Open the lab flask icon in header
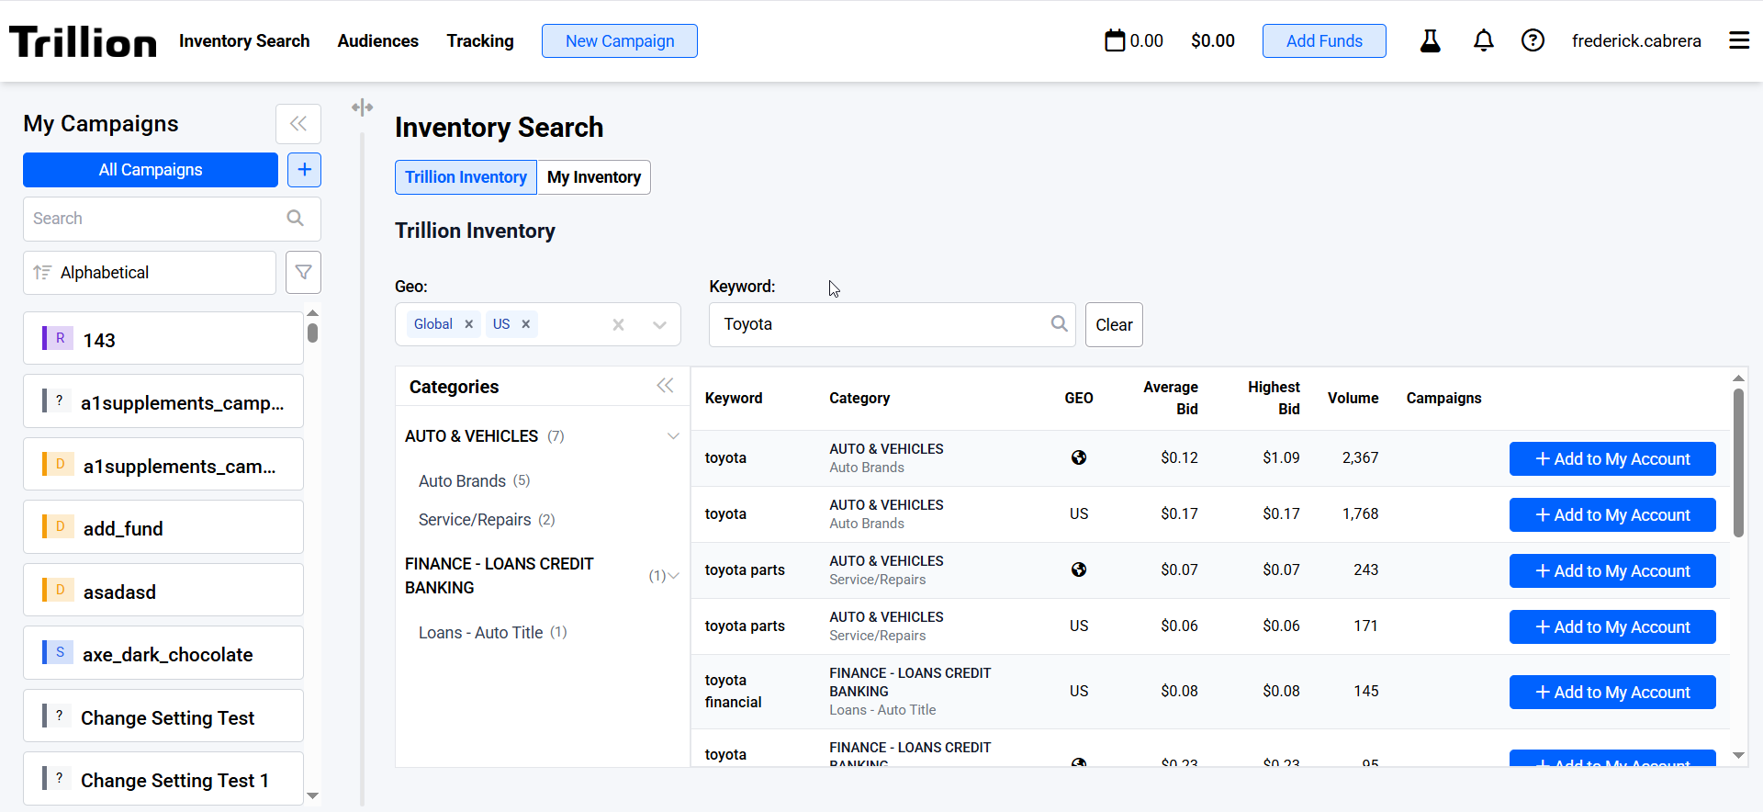This screenshot has height=812, width=1763. [x=1430, y=40]
